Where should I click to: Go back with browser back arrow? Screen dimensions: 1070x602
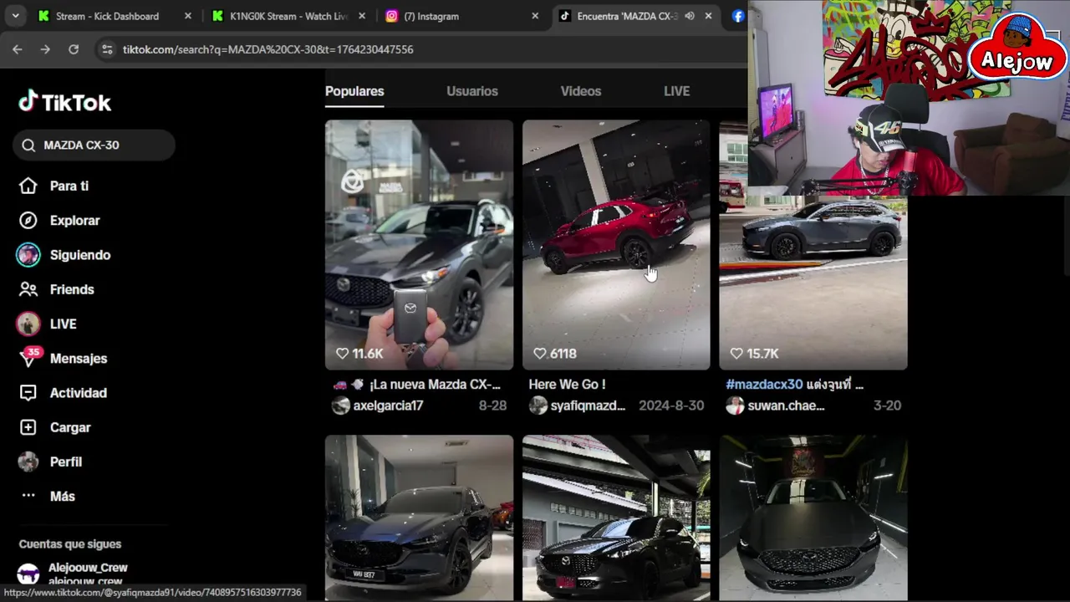(x=18, y=49)
